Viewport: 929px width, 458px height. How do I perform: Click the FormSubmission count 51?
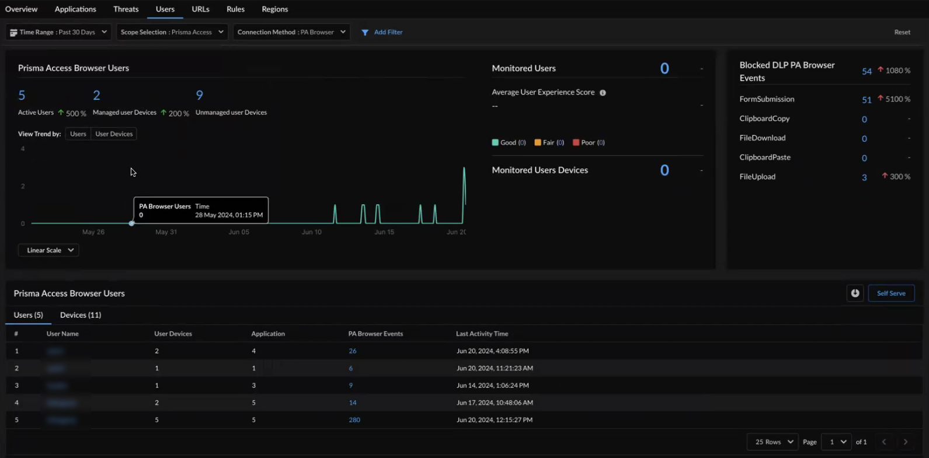point(867,100)
